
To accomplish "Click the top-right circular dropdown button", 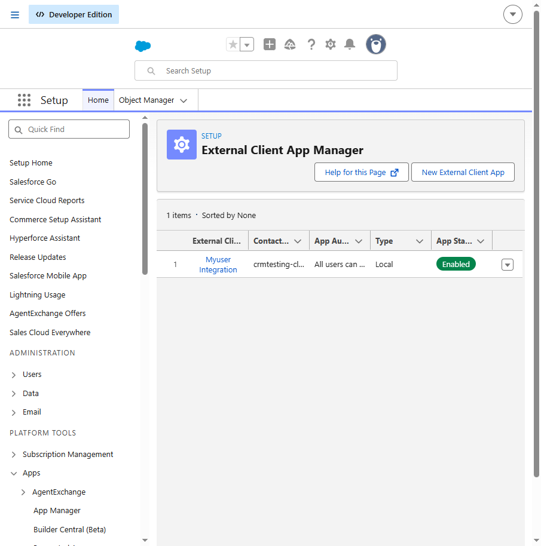I will 513,14.
